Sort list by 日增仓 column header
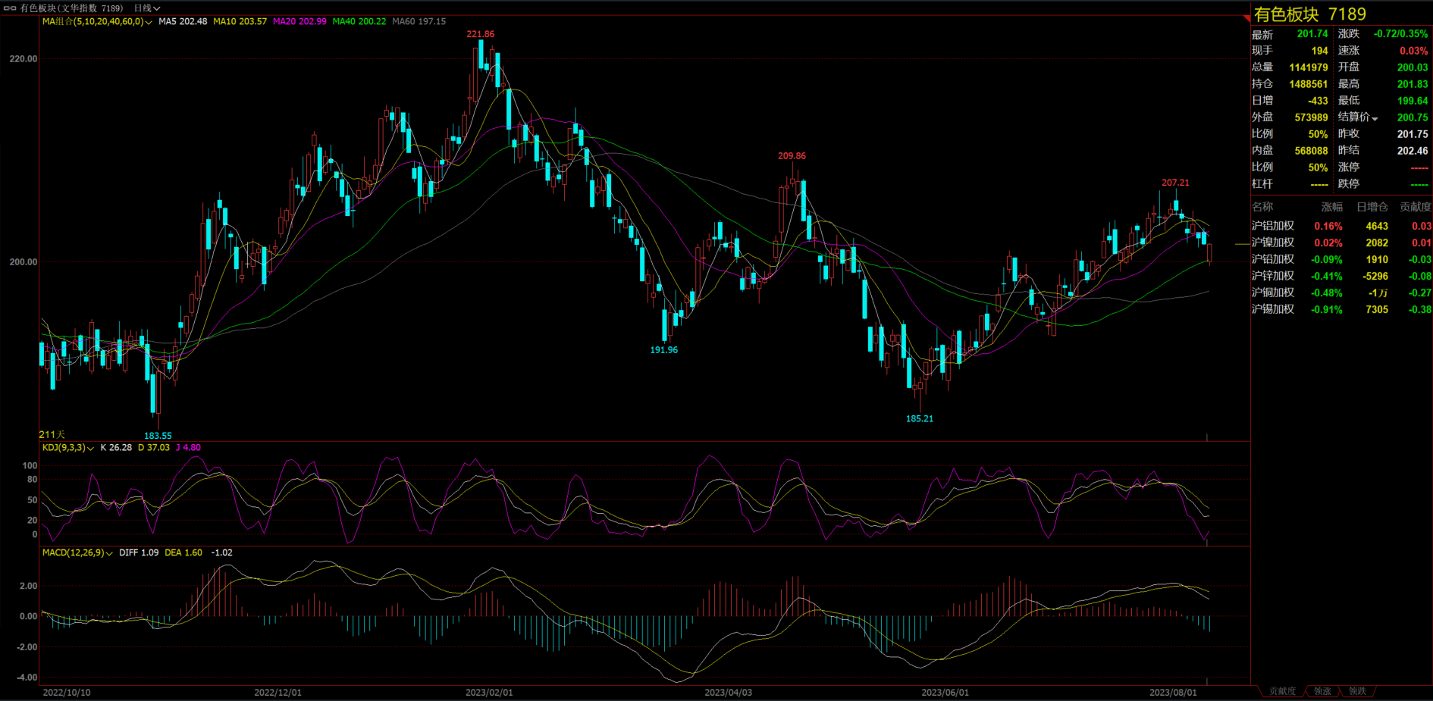Screen dimensions: 1433x701 point(1372,207)
